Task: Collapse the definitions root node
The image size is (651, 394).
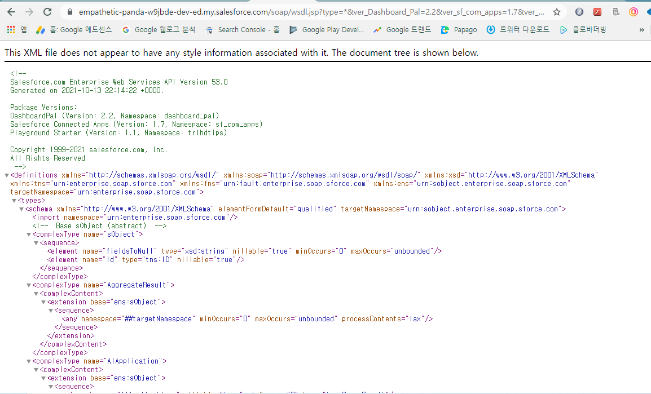Action: pyautogui.click(x=7, y=175)
